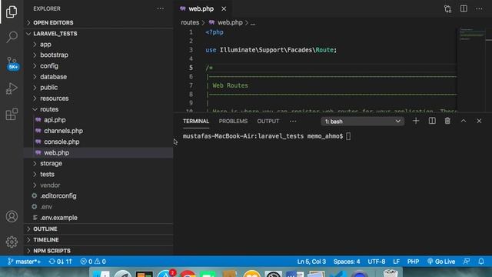Open the .env.example file
This screenshot has height=277, width=492.
98,218
